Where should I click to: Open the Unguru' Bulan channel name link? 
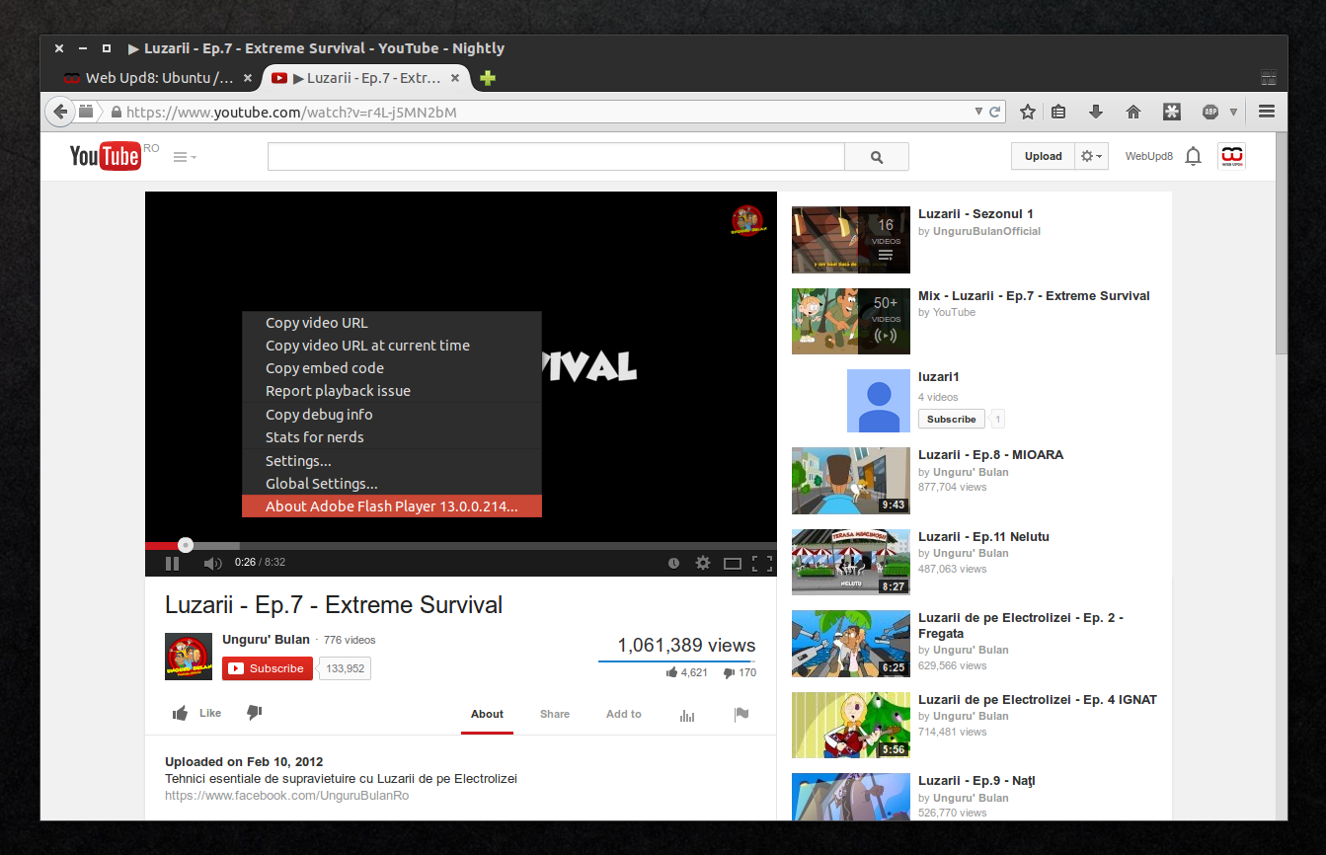[266, 640]
